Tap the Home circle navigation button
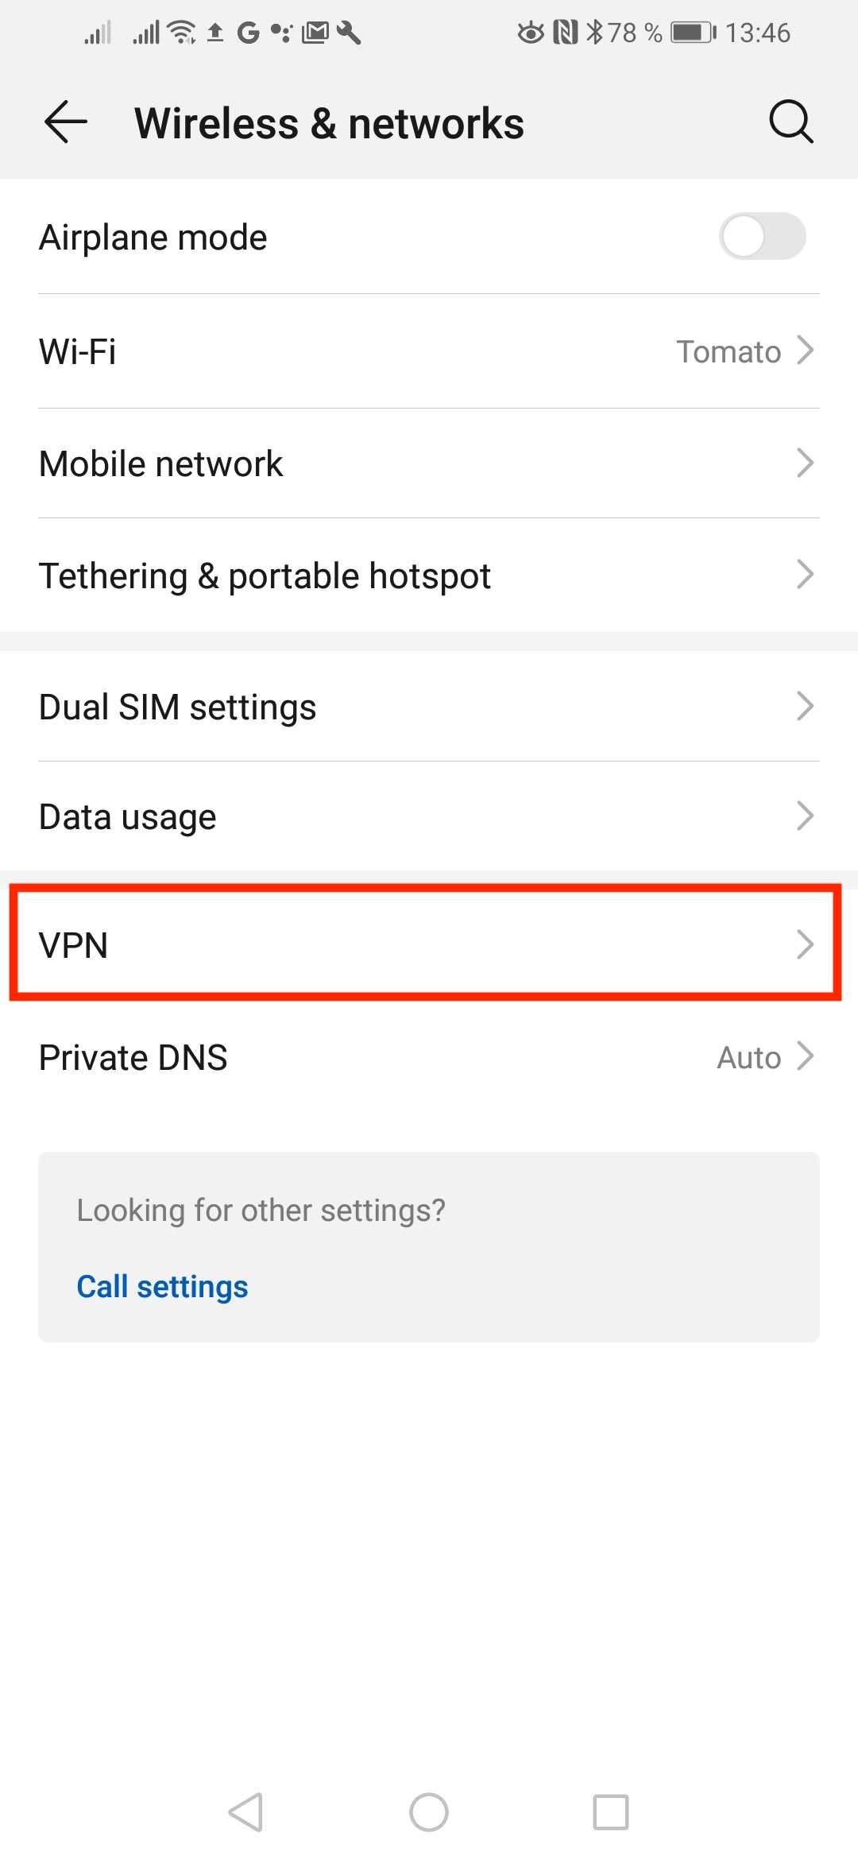858x1860 pixels. (x=429, y=1812)
